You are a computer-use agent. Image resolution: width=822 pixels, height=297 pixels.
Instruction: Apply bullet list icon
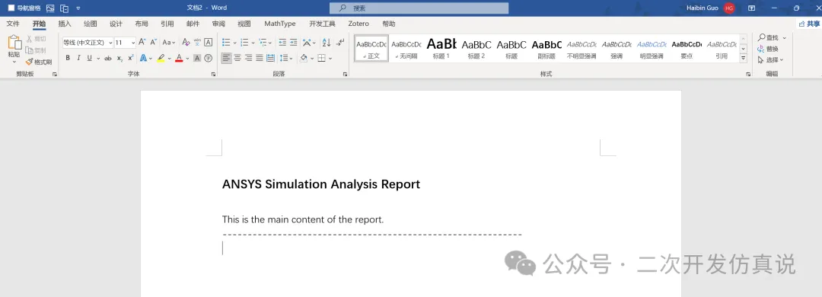[226, 42]
